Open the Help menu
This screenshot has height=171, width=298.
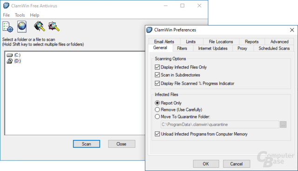coord(34,15)
